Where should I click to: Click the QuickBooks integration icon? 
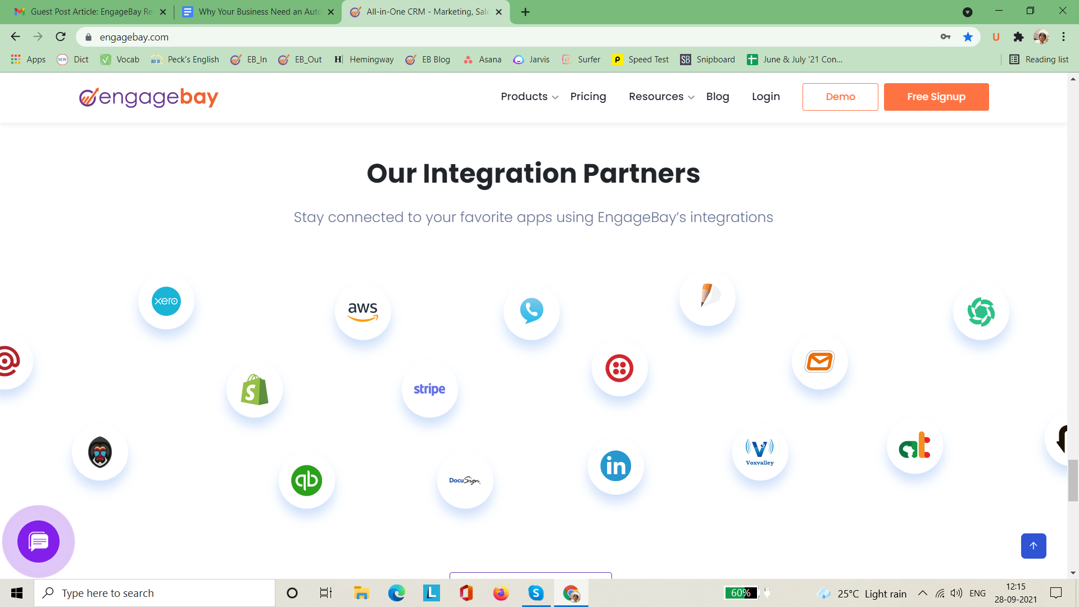point(307,481)
